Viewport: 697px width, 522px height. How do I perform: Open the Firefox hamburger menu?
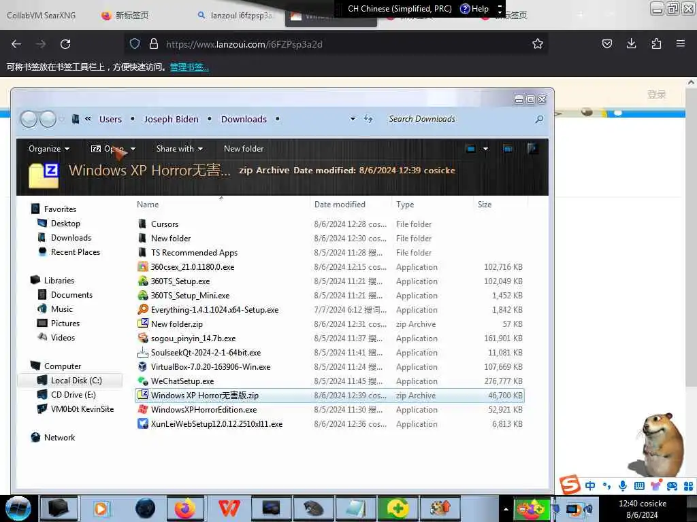pyautogui.click(x=680, y=43)
